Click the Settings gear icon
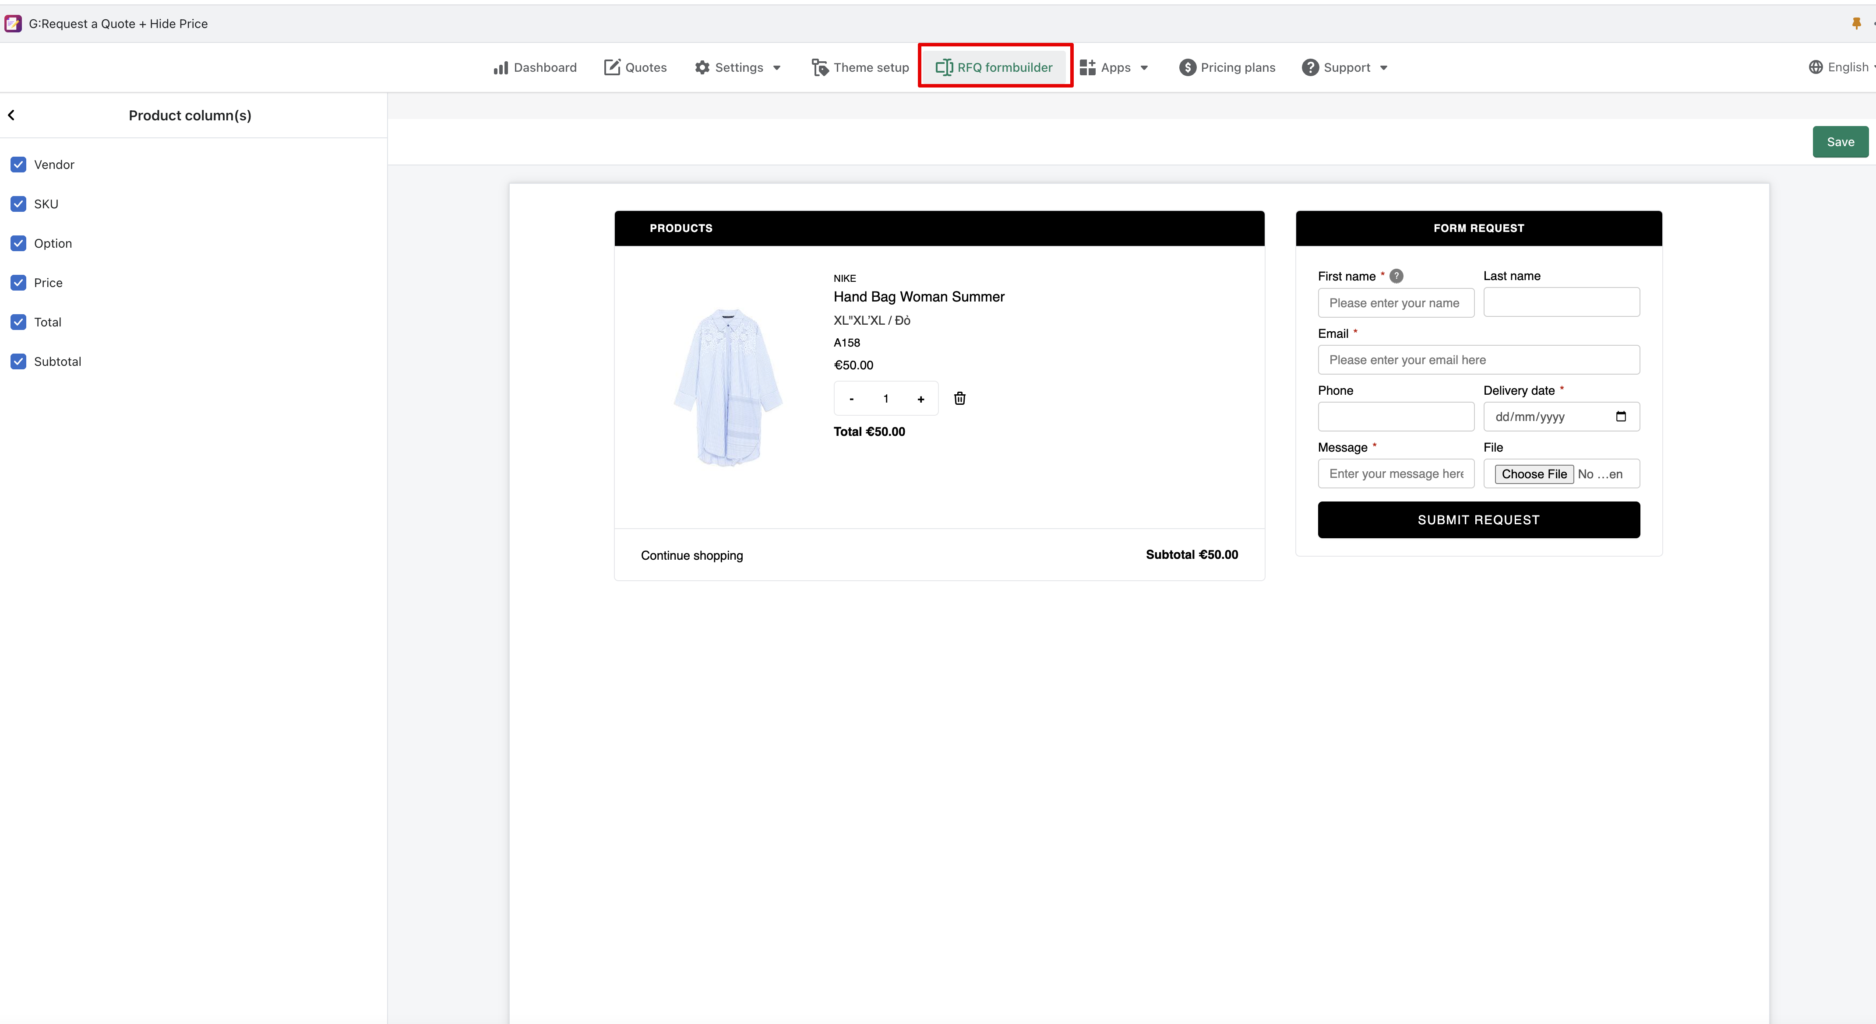The image size is (1876, 1024). [702, 68]
